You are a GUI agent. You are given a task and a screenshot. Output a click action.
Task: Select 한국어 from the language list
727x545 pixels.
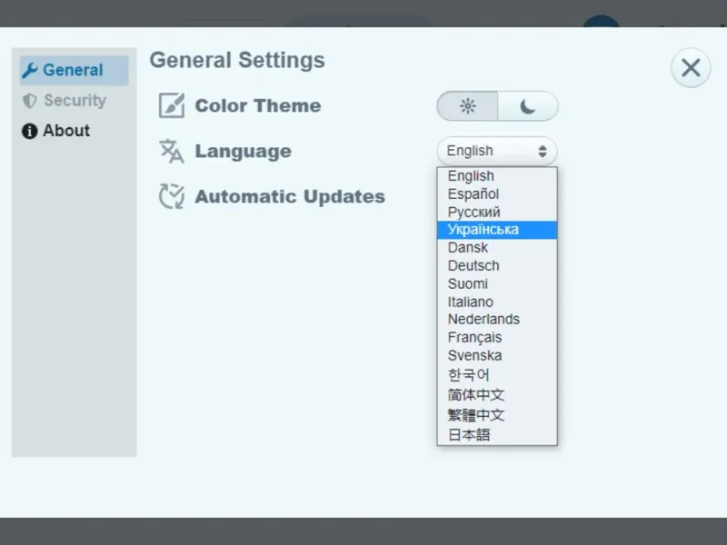(469, 374)
